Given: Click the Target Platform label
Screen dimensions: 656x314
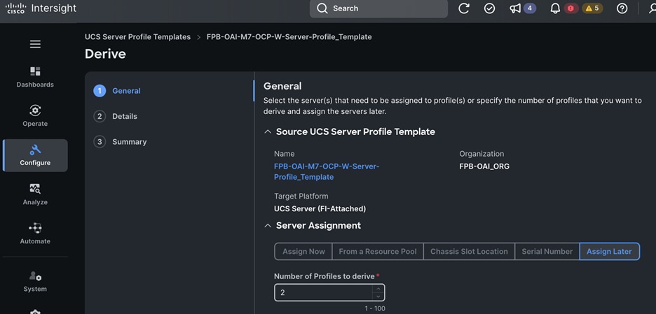Looking at the screenshot, I should point(301,196).
